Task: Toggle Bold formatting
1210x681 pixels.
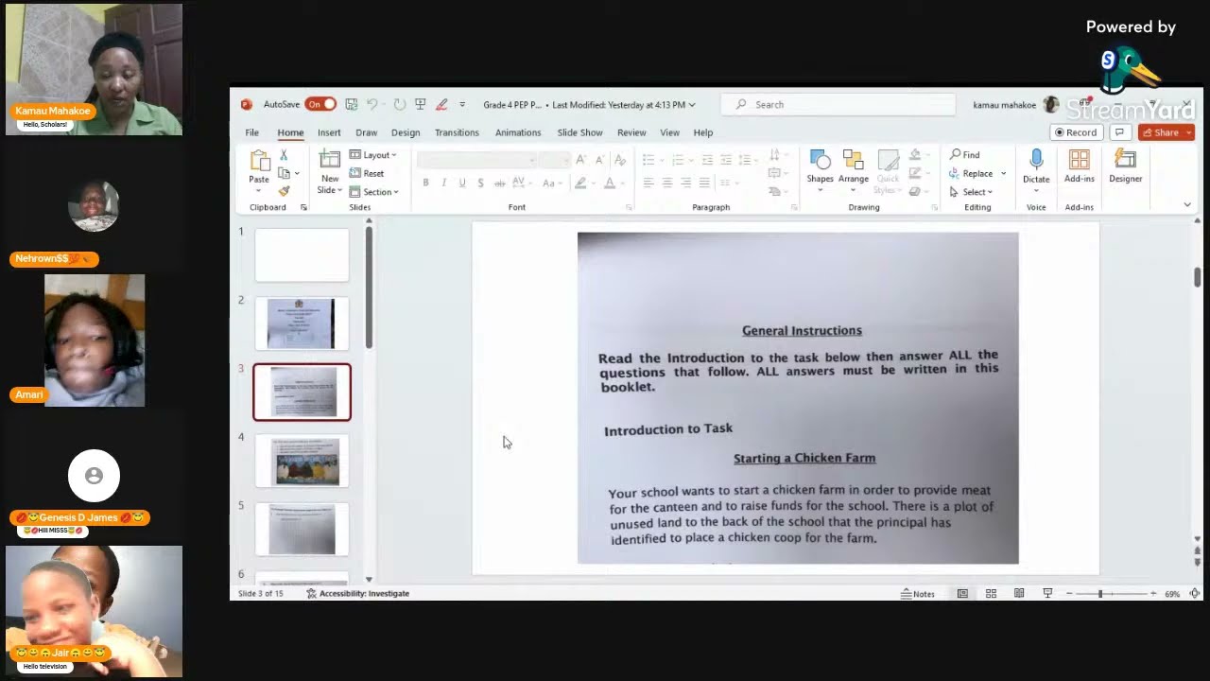Action: pos(425,183)
